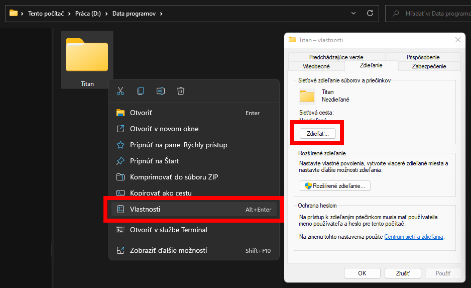Refresh the folder with the reload icon
Viewport: 471px width, 288px height.
coord(370,13)
